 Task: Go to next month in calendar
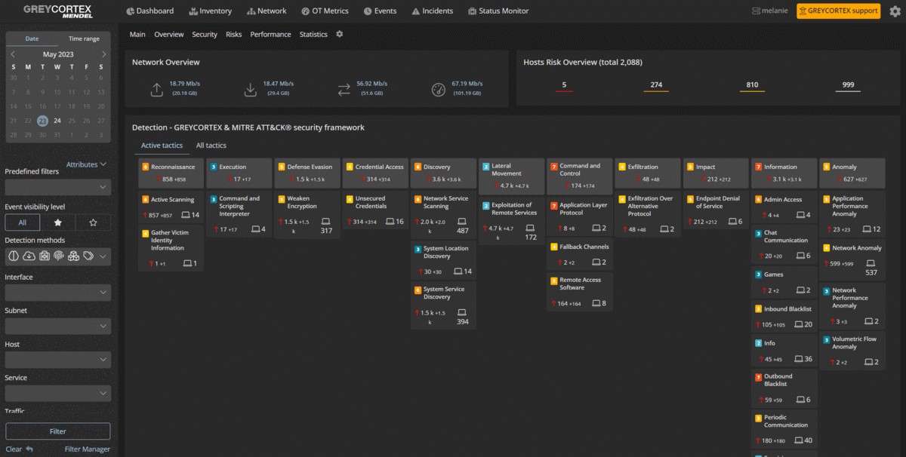pyautogui.click(x=103, y=54)
